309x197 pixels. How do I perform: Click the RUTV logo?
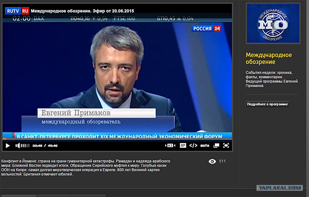[x=13, y=11]
